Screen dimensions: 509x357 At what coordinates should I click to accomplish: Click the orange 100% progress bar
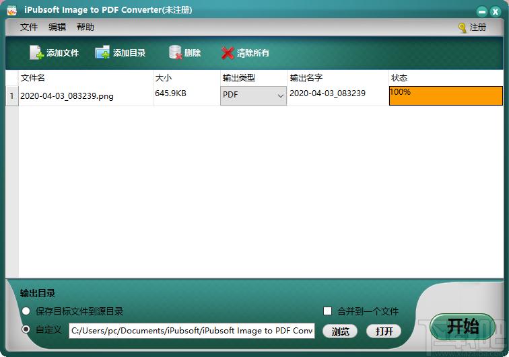pyautogui.click(x=446, y=95)
